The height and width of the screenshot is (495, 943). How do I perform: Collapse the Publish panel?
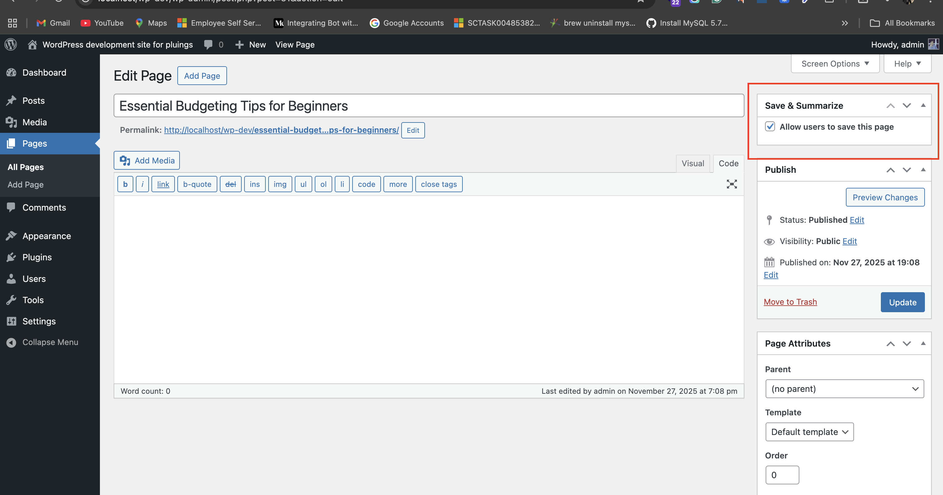(x=924, y=170)
